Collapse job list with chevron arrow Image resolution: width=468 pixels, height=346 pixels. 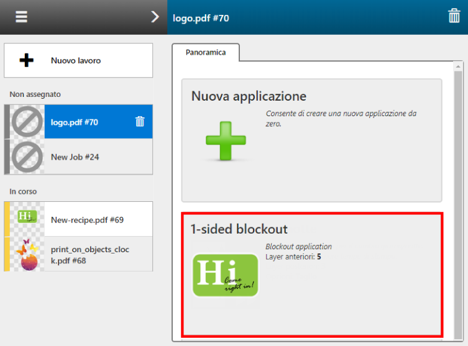coord(155,17)
